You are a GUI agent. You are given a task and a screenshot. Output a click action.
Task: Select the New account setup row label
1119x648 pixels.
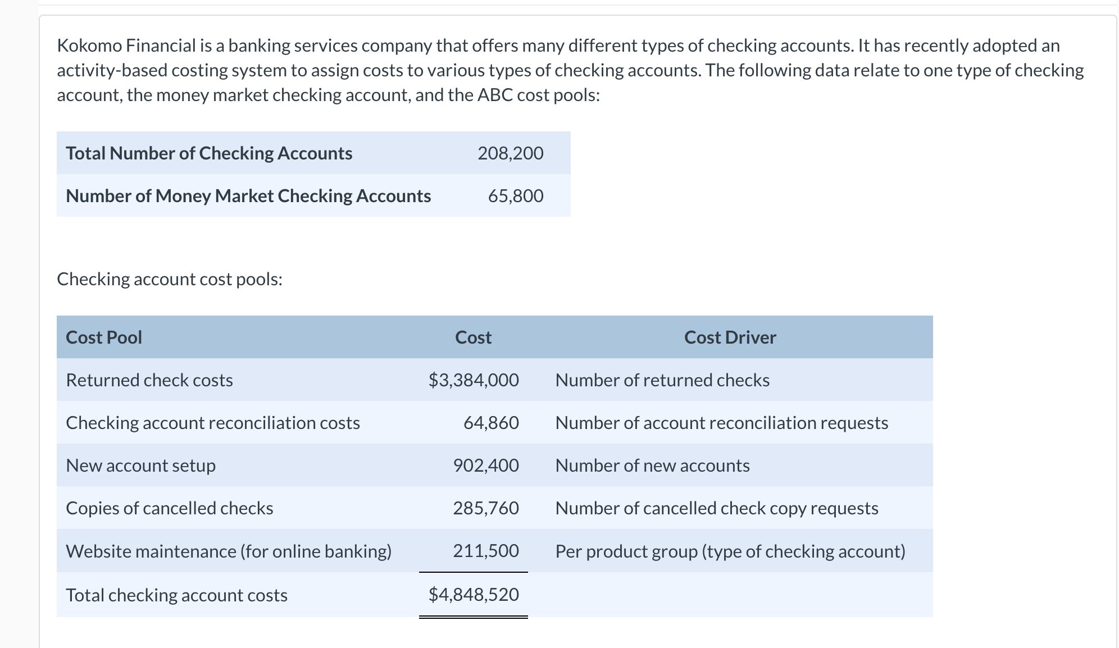point(141,466)
